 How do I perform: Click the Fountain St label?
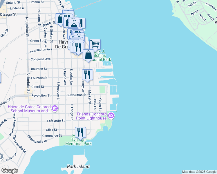pyautogui.click(x=39, y=78)
